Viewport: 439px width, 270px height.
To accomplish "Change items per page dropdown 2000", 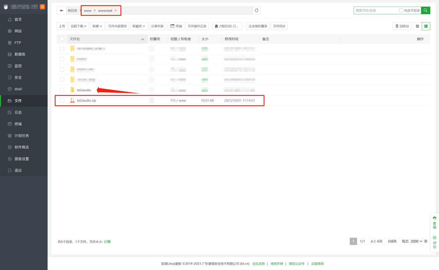I will coord(416,241).
